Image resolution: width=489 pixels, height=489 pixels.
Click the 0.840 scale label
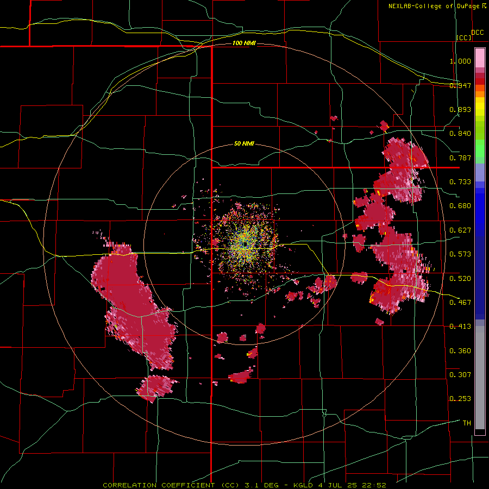coord(460,134)
